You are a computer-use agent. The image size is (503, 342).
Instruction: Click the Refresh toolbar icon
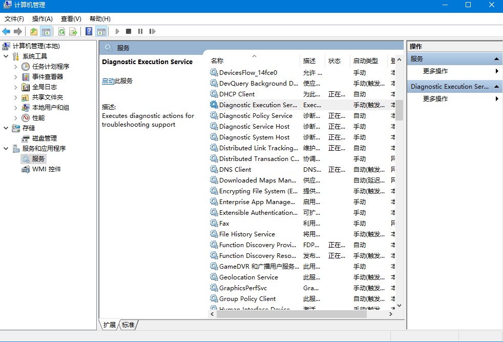pyautogui.click(x=61, y=32)
